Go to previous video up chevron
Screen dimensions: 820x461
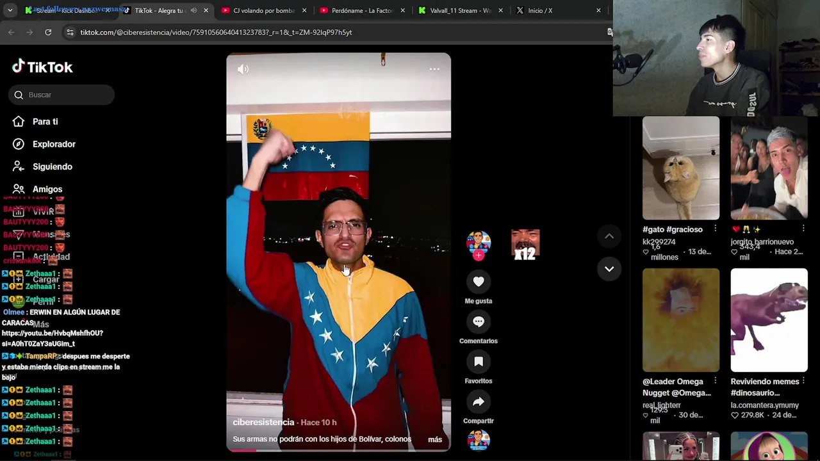609,236
